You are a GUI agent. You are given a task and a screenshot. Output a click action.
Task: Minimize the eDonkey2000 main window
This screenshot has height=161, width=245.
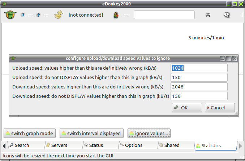click(229, 4)
